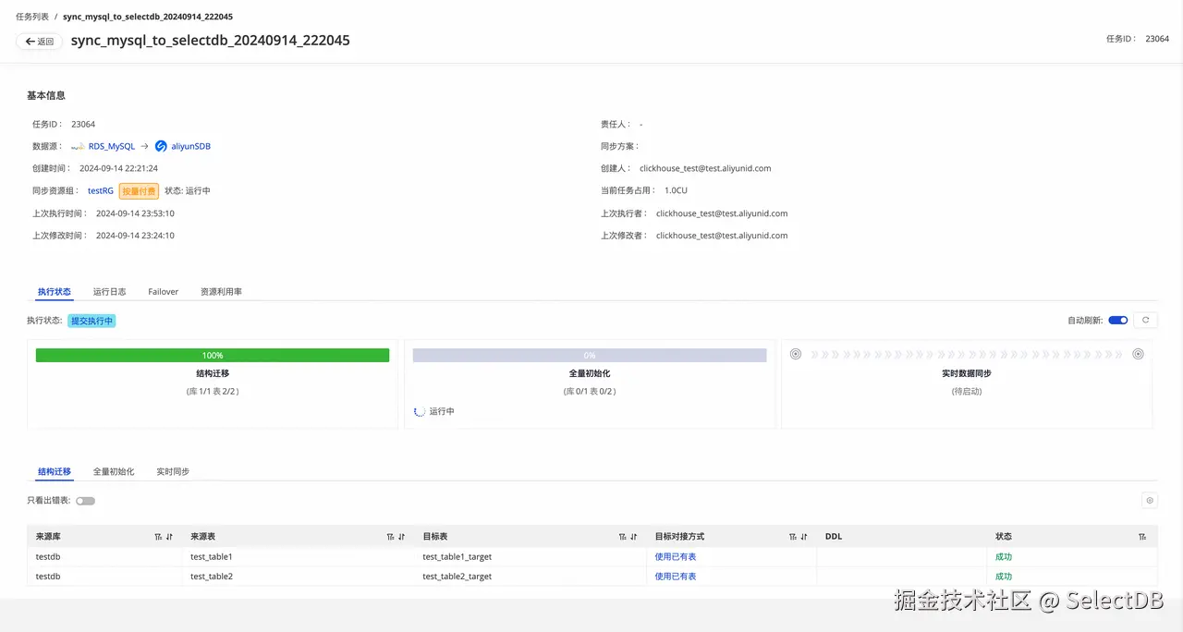Toggle the 只看出错表 switch
Image resolution: width=1183 pixels, height=632 pixels.
click(85, 501)
